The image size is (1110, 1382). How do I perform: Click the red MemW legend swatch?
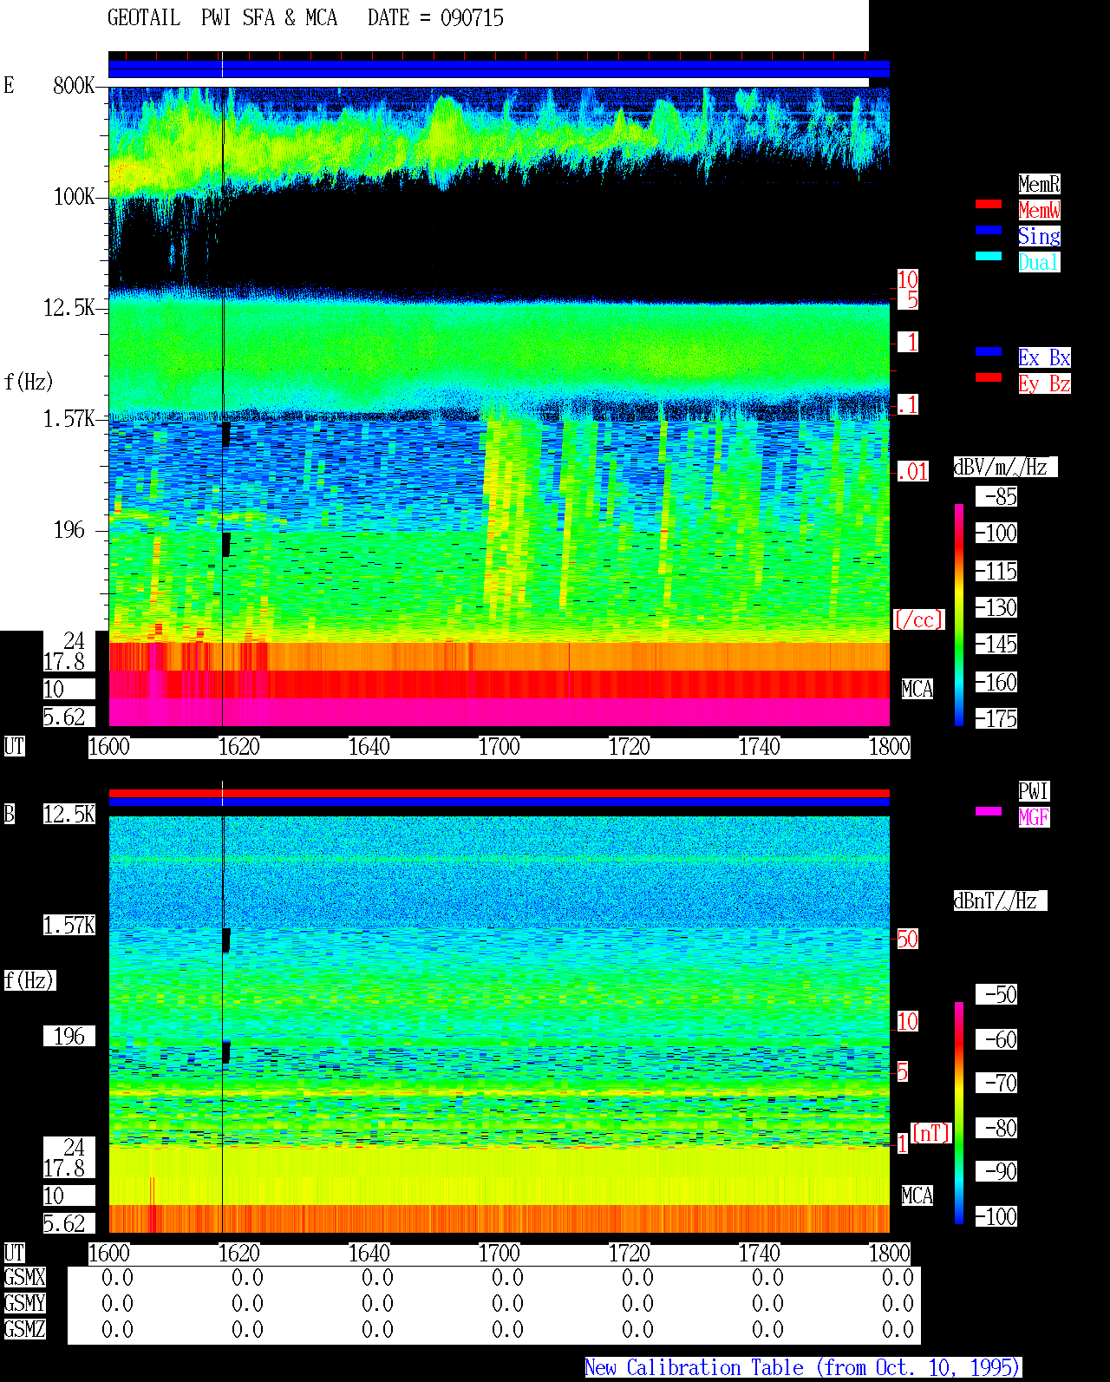(x=989, y=204)
